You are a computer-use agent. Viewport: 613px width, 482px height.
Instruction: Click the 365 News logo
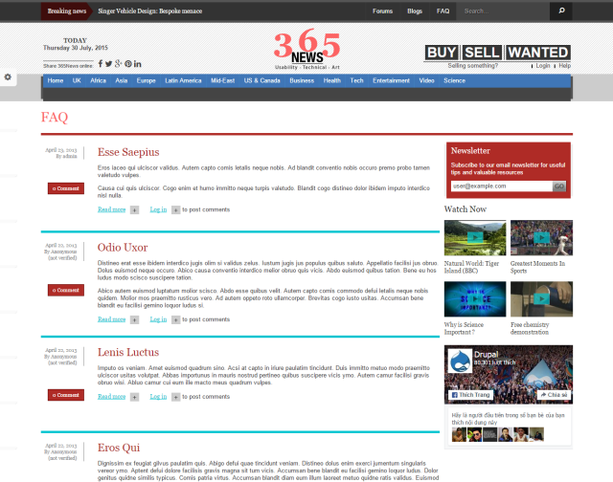pos(306,50)
